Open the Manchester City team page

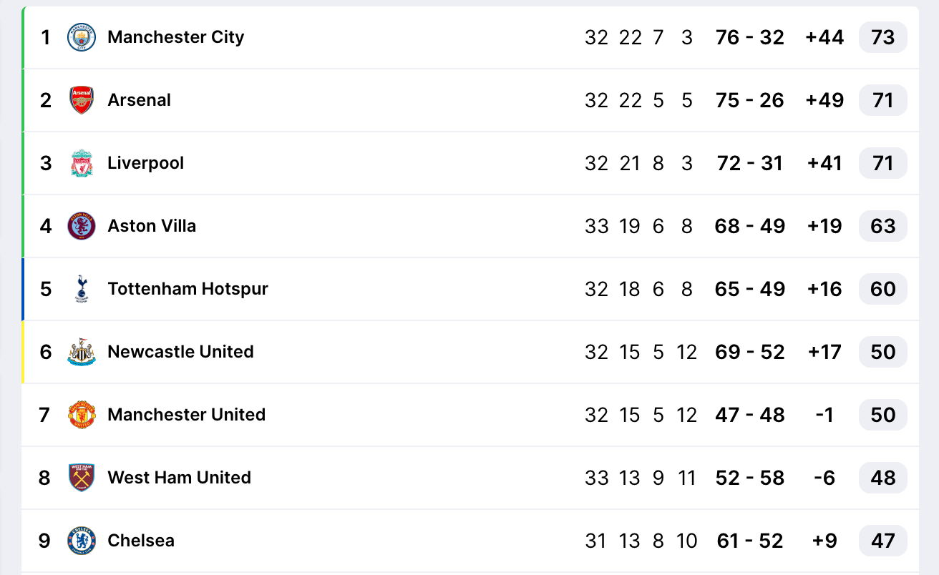coord(175,37)
